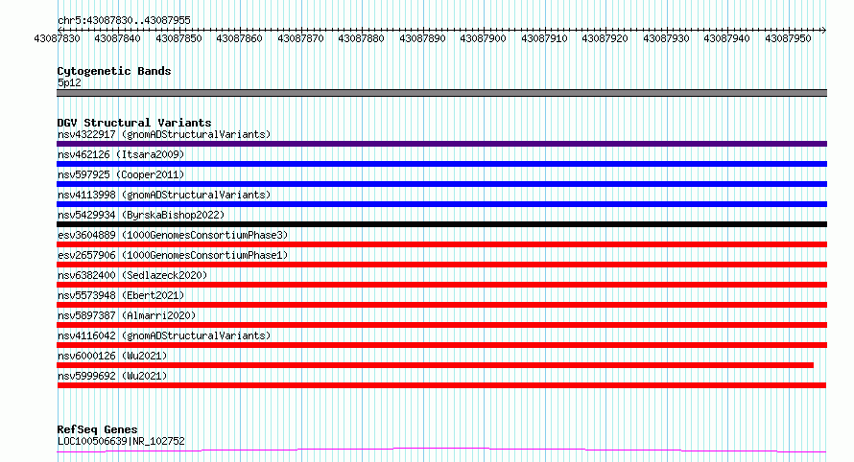Open esv3604889 1000GenomesConsortiumPhase3 label
Screen dimensions: 854x462
pos(173,235)
